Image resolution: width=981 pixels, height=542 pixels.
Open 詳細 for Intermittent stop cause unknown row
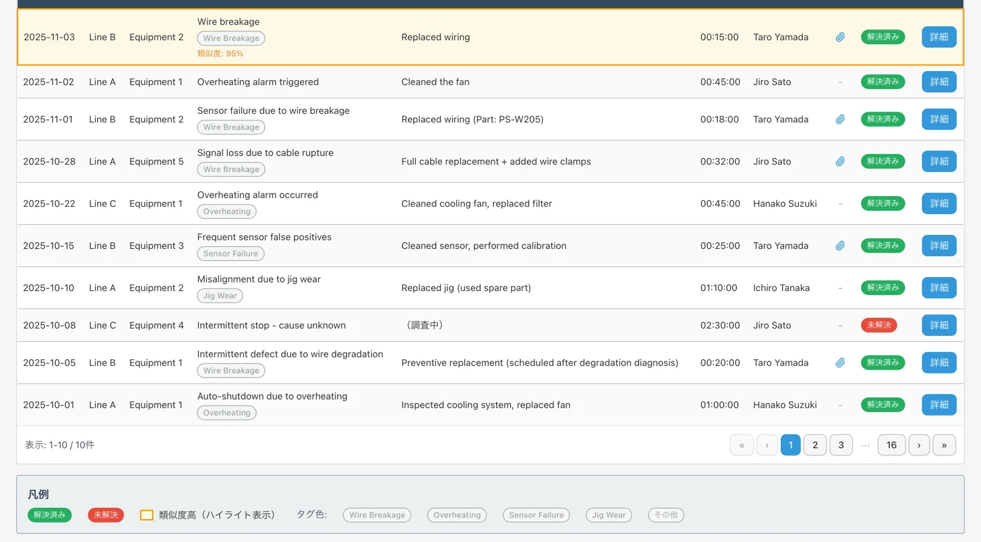[x=939, y=325]
